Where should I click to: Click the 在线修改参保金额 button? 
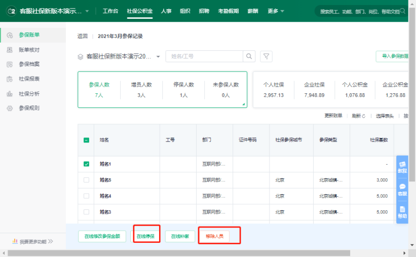[102, 236]
